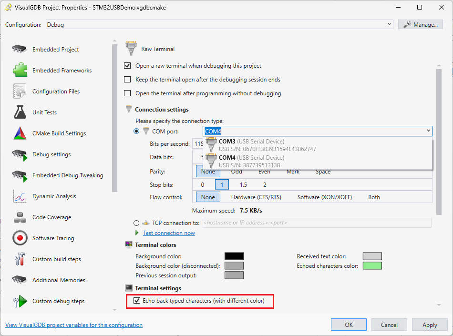The width and height of the screenshot is (453, 336).
Task: Collapse the COM port dropdown arrow
Action: tap(428, 131)
